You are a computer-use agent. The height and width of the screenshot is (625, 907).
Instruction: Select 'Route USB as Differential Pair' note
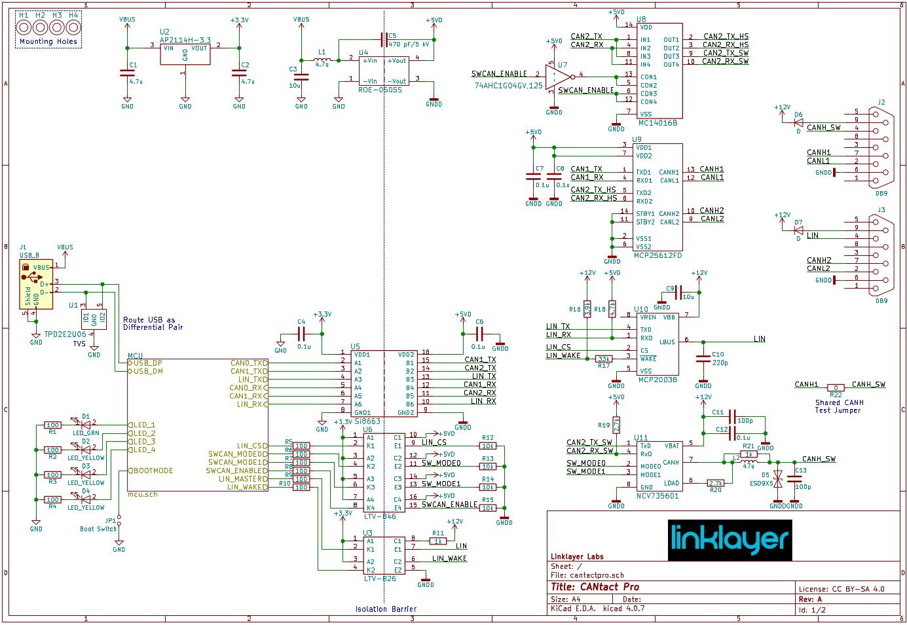pyautogui.click(x=153, y=323)
